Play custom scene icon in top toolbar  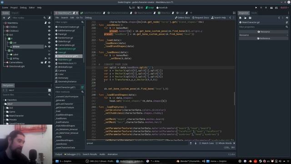276,8
